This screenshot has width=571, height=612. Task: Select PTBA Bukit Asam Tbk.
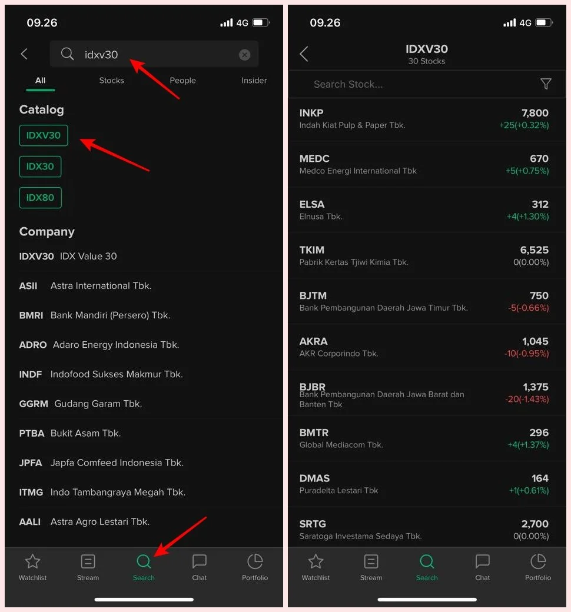pos(144,433)
